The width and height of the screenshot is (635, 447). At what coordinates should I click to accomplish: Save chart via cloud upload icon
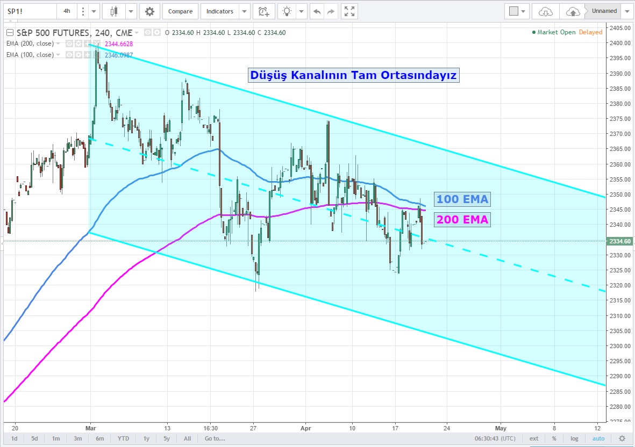tap(574, 11)
